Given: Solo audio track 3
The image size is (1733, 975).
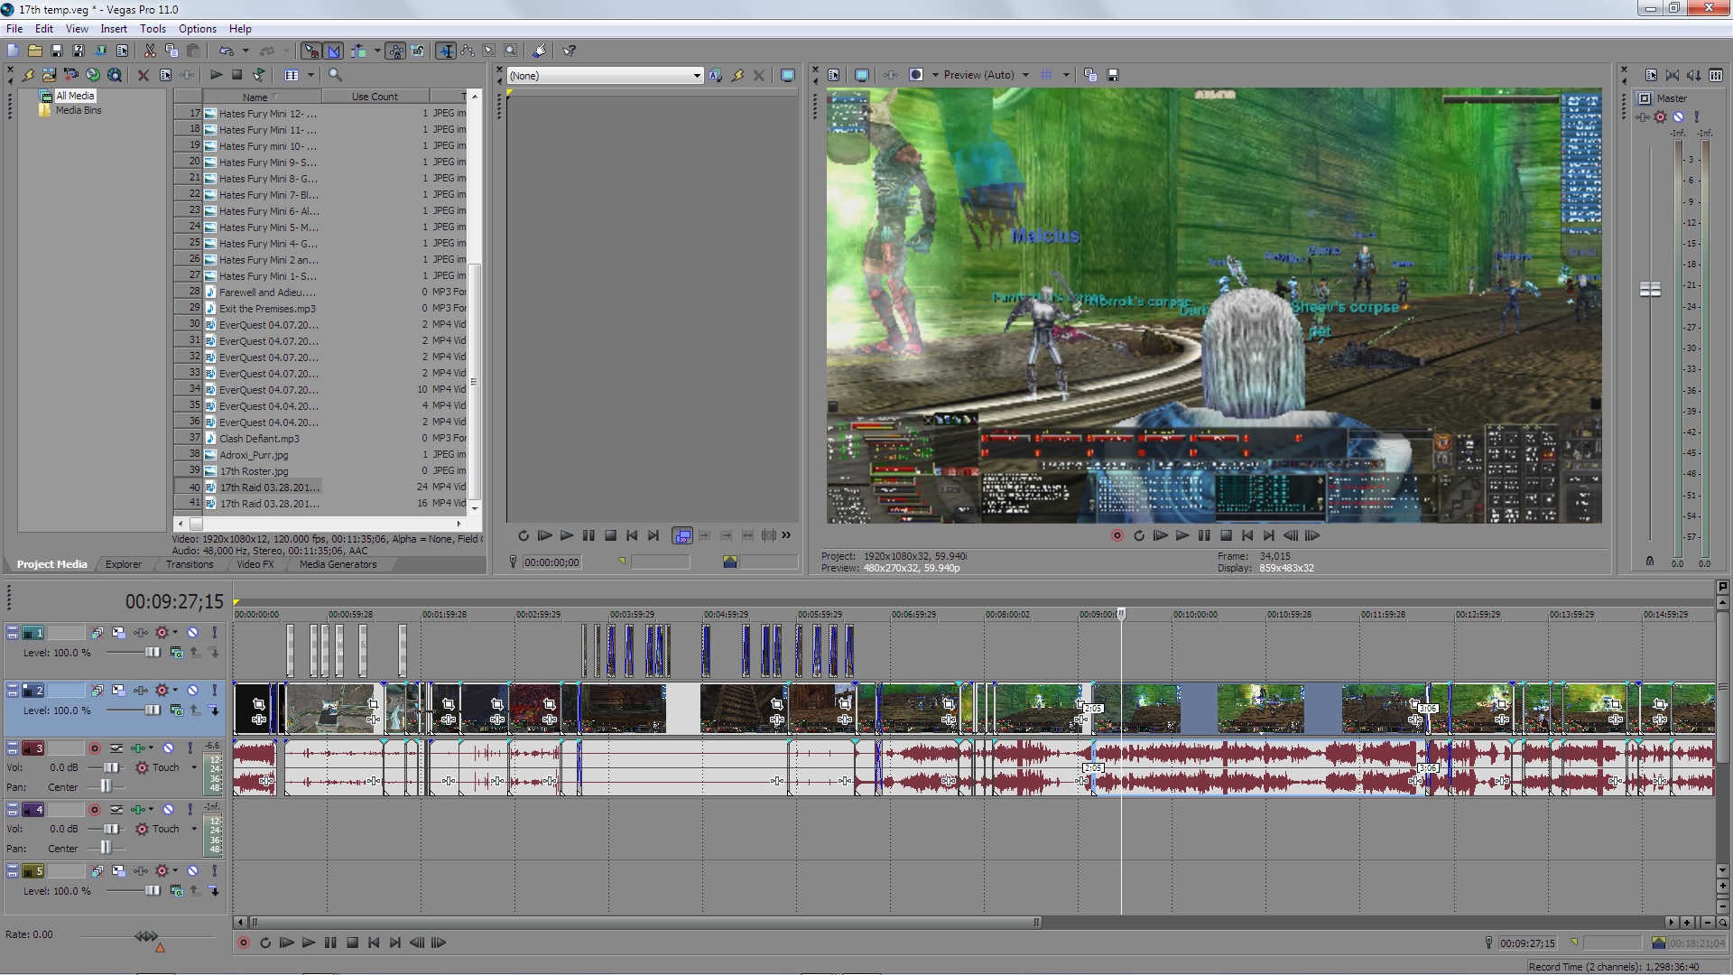Looking at the screenshot, I should point(190,748).
